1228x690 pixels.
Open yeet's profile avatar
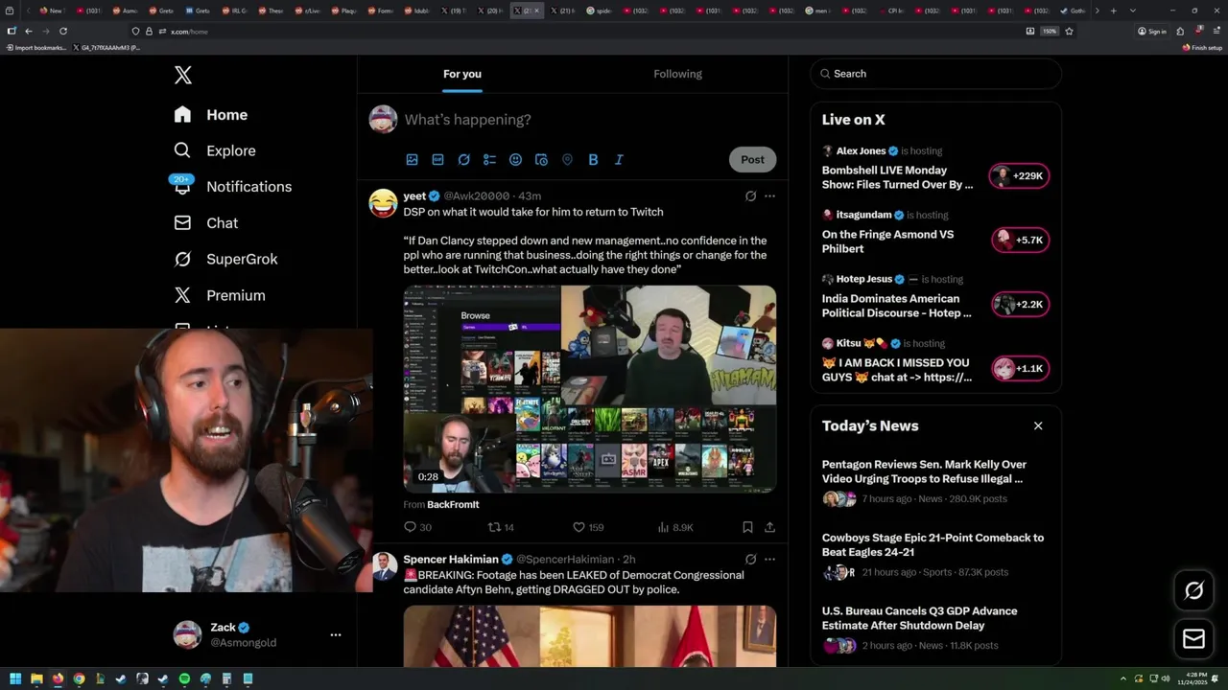tap(383, 202)
